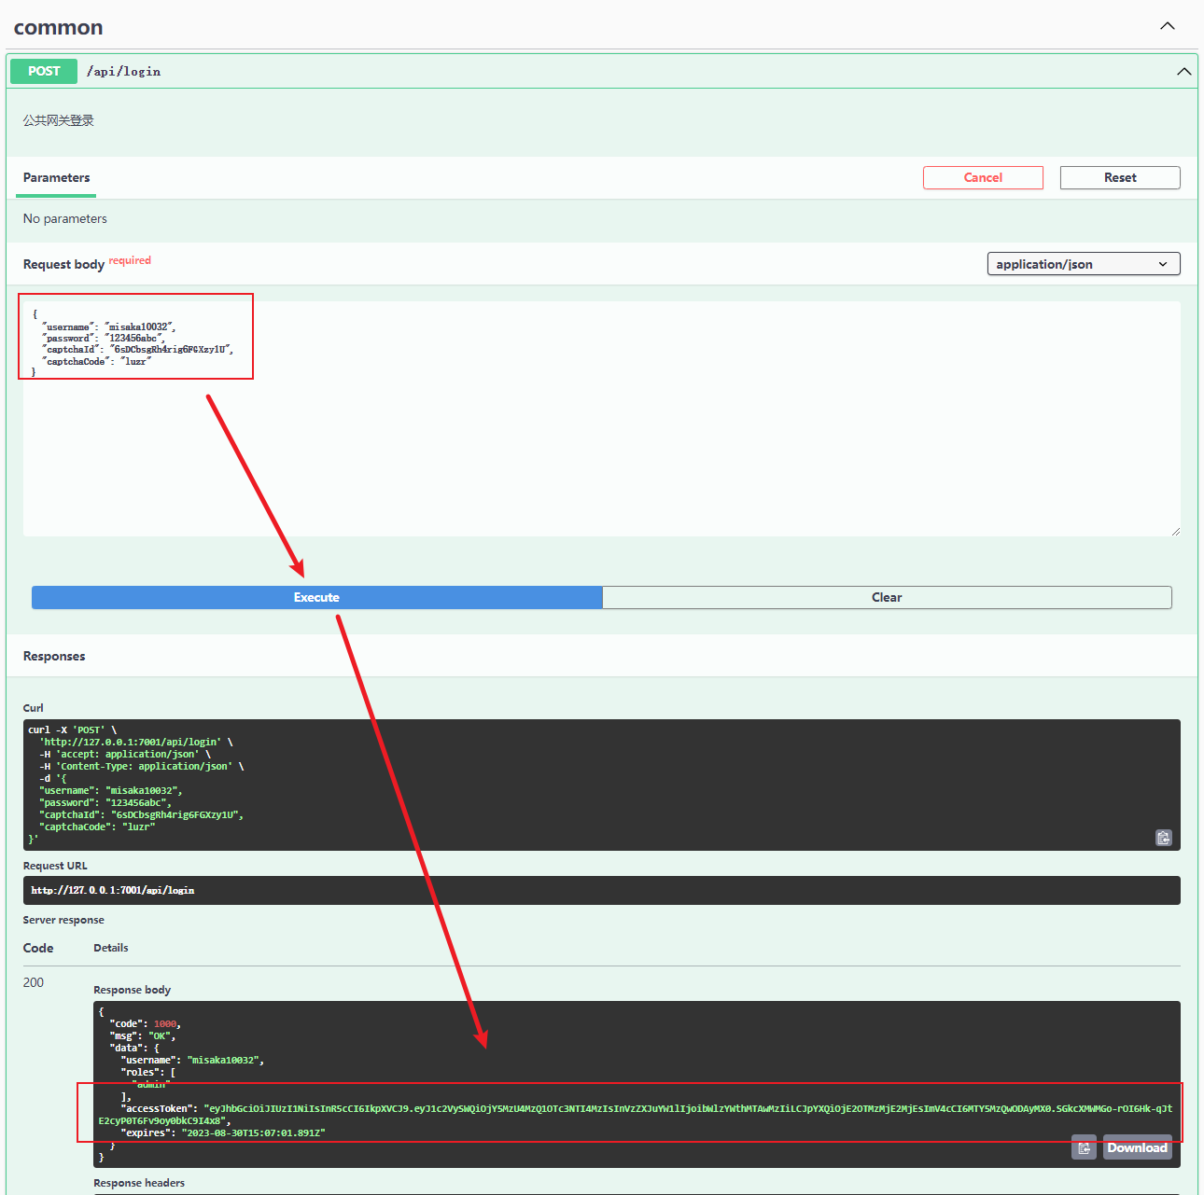Click the green POST method badge

click(43, 71)
